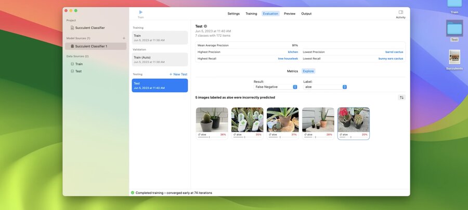Switch to the Output tab
The height and width of the screenshot is (210, 468).
(306, 13)
